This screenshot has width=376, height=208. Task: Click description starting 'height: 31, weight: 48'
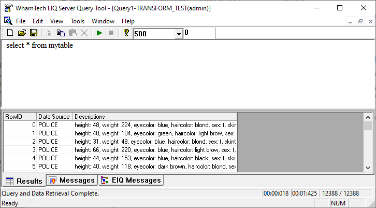155,142
